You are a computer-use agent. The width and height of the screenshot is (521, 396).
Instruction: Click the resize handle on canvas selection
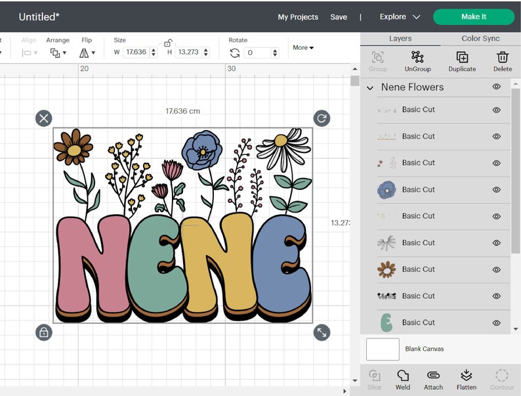coord(322,332)
